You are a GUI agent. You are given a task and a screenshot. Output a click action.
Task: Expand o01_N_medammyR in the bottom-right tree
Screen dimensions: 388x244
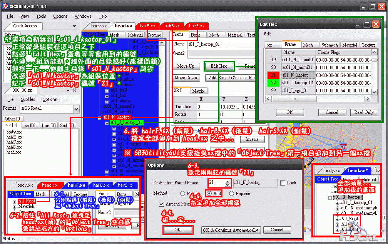[x=337, y=208]
